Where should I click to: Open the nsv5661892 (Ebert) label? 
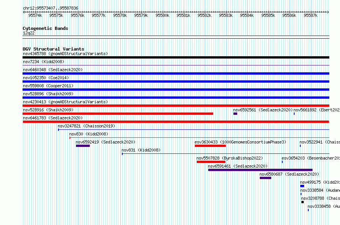[x=317, y=110]
